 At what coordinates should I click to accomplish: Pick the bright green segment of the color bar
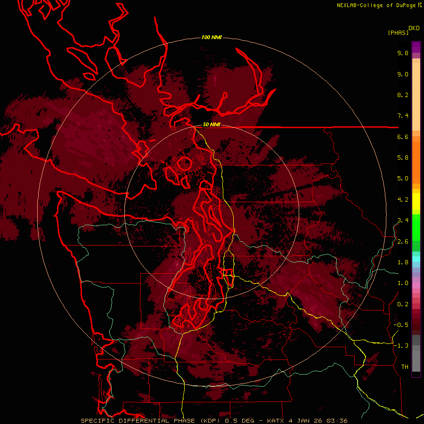click(416, 227)
